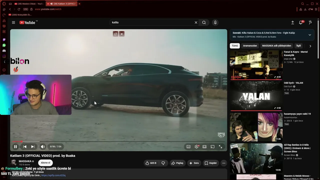320x180 pixels.
Task: Toggle theater mode
Action: coord(204,147)
